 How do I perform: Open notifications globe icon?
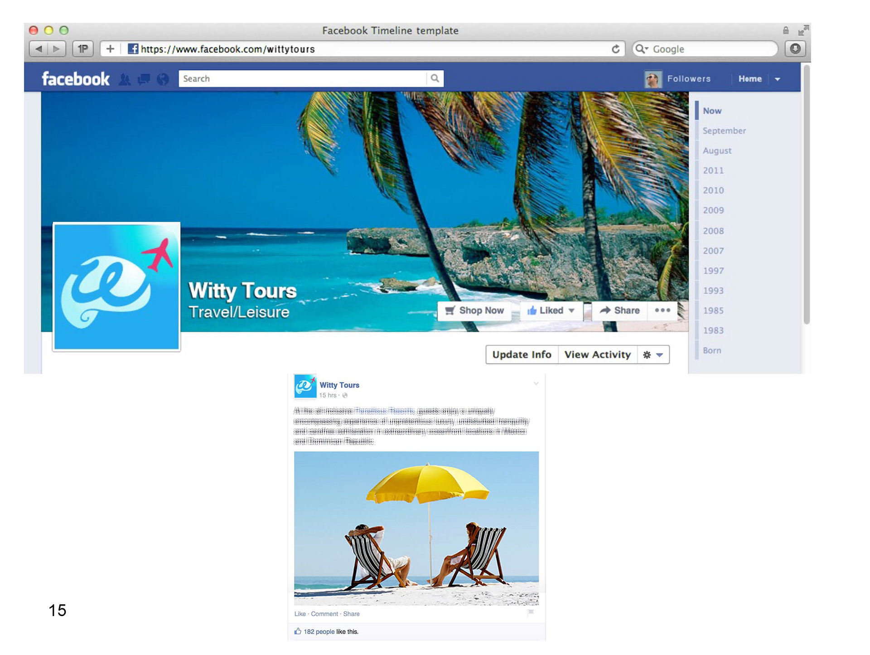(x=163, y=80)
